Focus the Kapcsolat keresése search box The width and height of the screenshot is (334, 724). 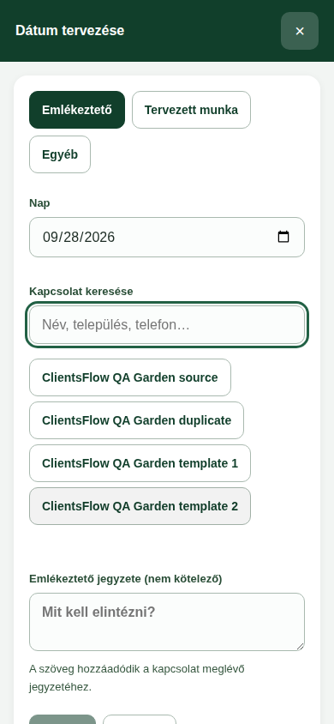(x=167, y=325)
